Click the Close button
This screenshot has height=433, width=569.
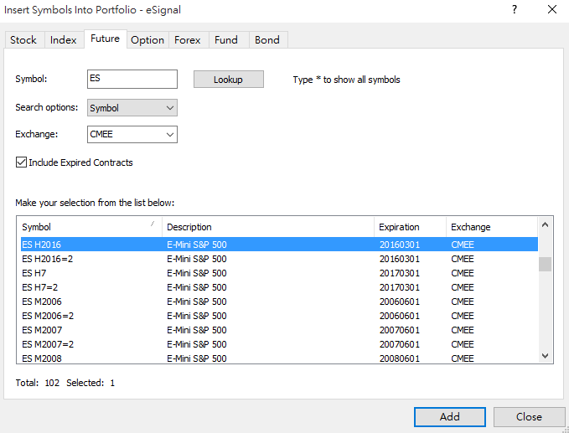(529, 417)
